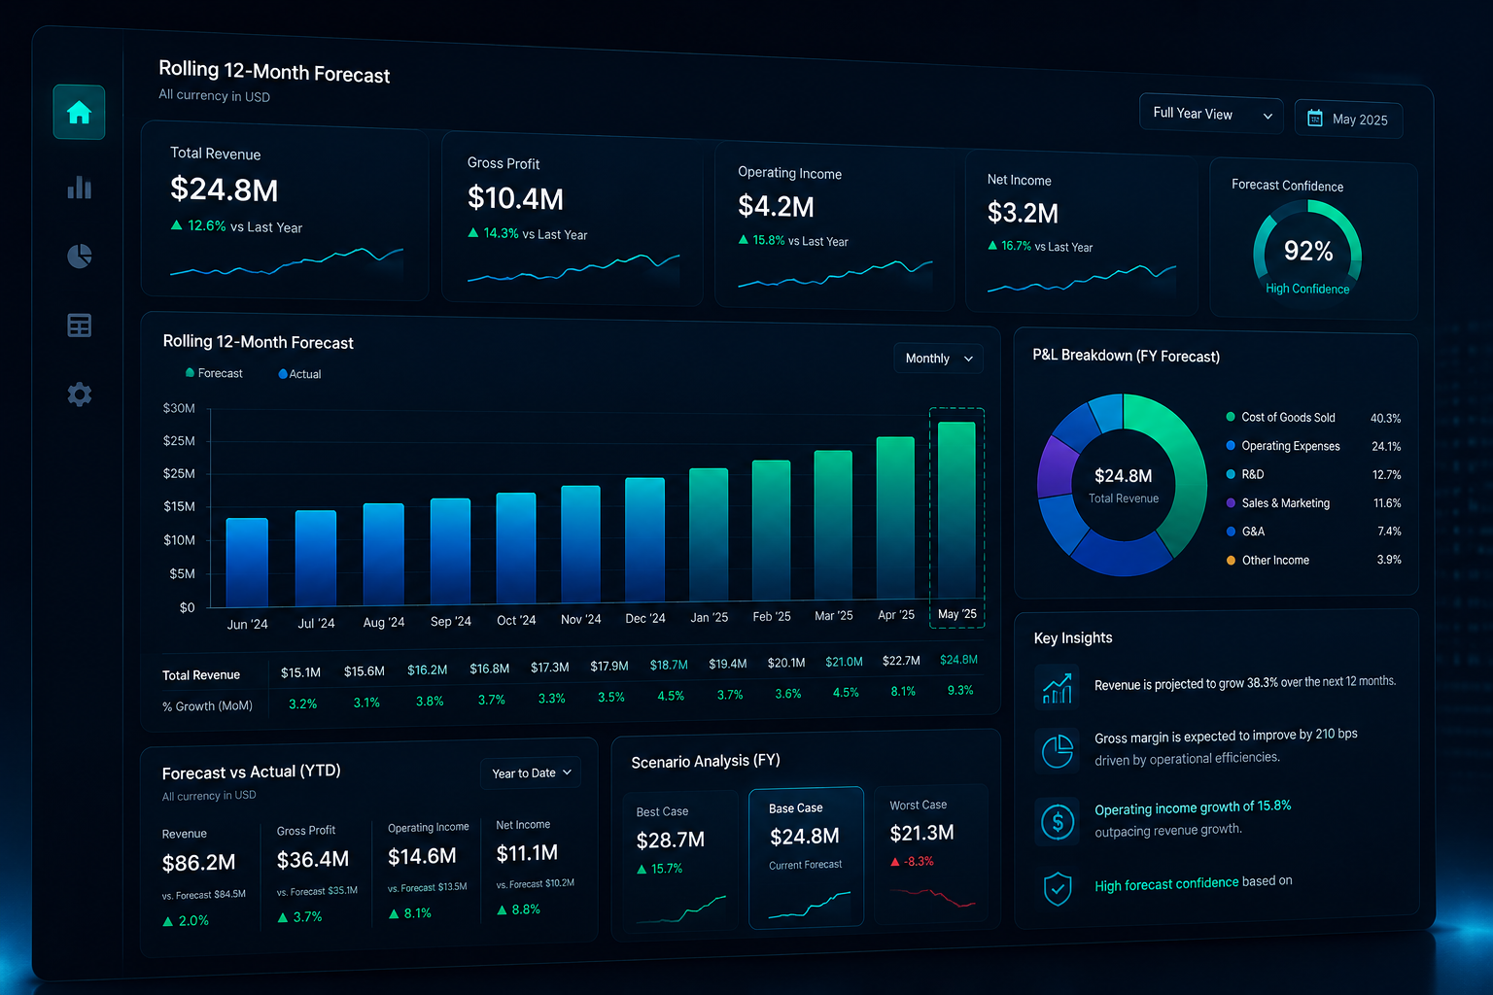Click the $30M y-axis label
This screenshot has height=995, width=1493.
coord(179,408)
